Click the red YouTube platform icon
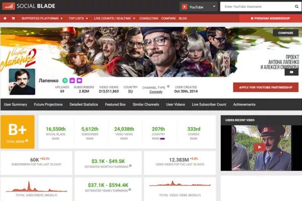The image size is (302, 201). point(184,7)
